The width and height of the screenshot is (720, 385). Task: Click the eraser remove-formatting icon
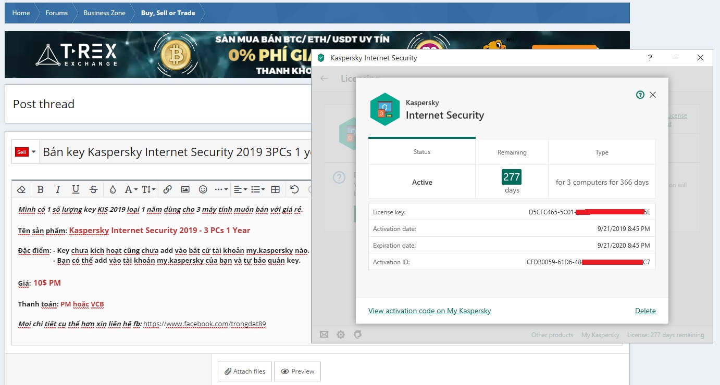(x=21, y=189)
